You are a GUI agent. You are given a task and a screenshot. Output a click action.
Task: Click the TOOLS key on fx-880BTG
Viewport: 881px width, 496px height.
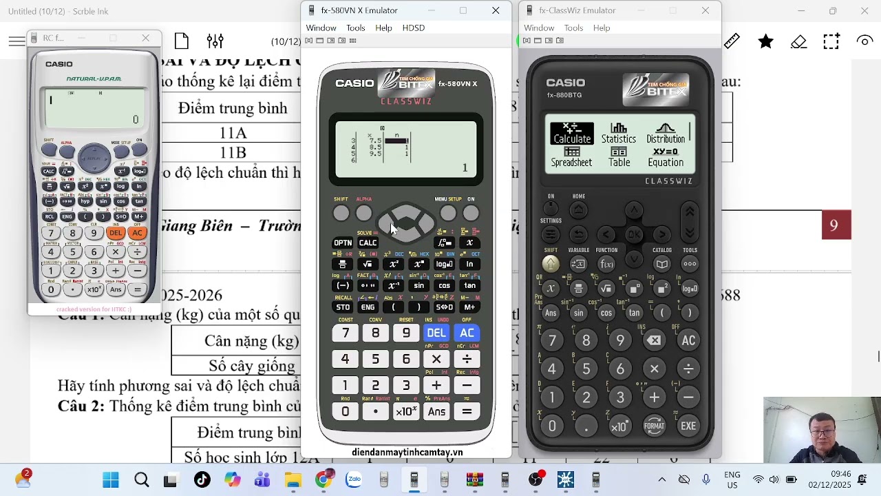(x=690, y=264)
